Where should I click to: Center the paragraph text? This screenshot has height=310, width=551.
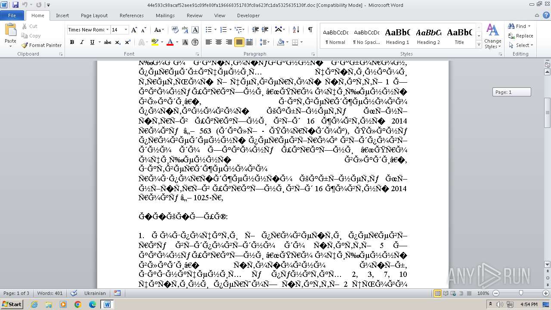219,42
